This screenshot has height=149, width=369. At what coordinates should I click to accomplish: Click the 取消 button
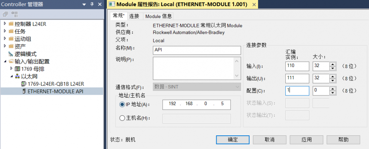coord(270,140)
